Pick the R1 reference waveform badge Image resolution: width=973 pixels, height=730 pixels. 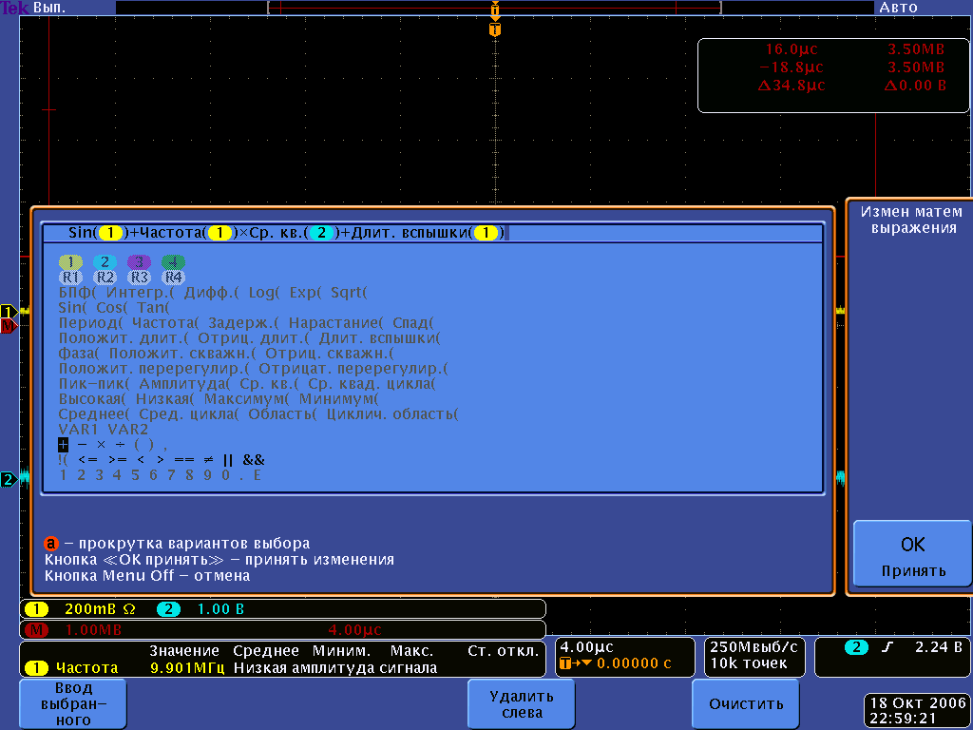[71, 278]
